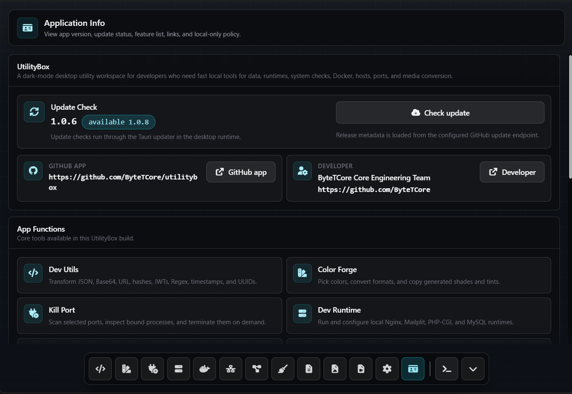Click the Update Check refresh icon
The width and height of the screenshot is (572, 394).
(x=34, y=112)
